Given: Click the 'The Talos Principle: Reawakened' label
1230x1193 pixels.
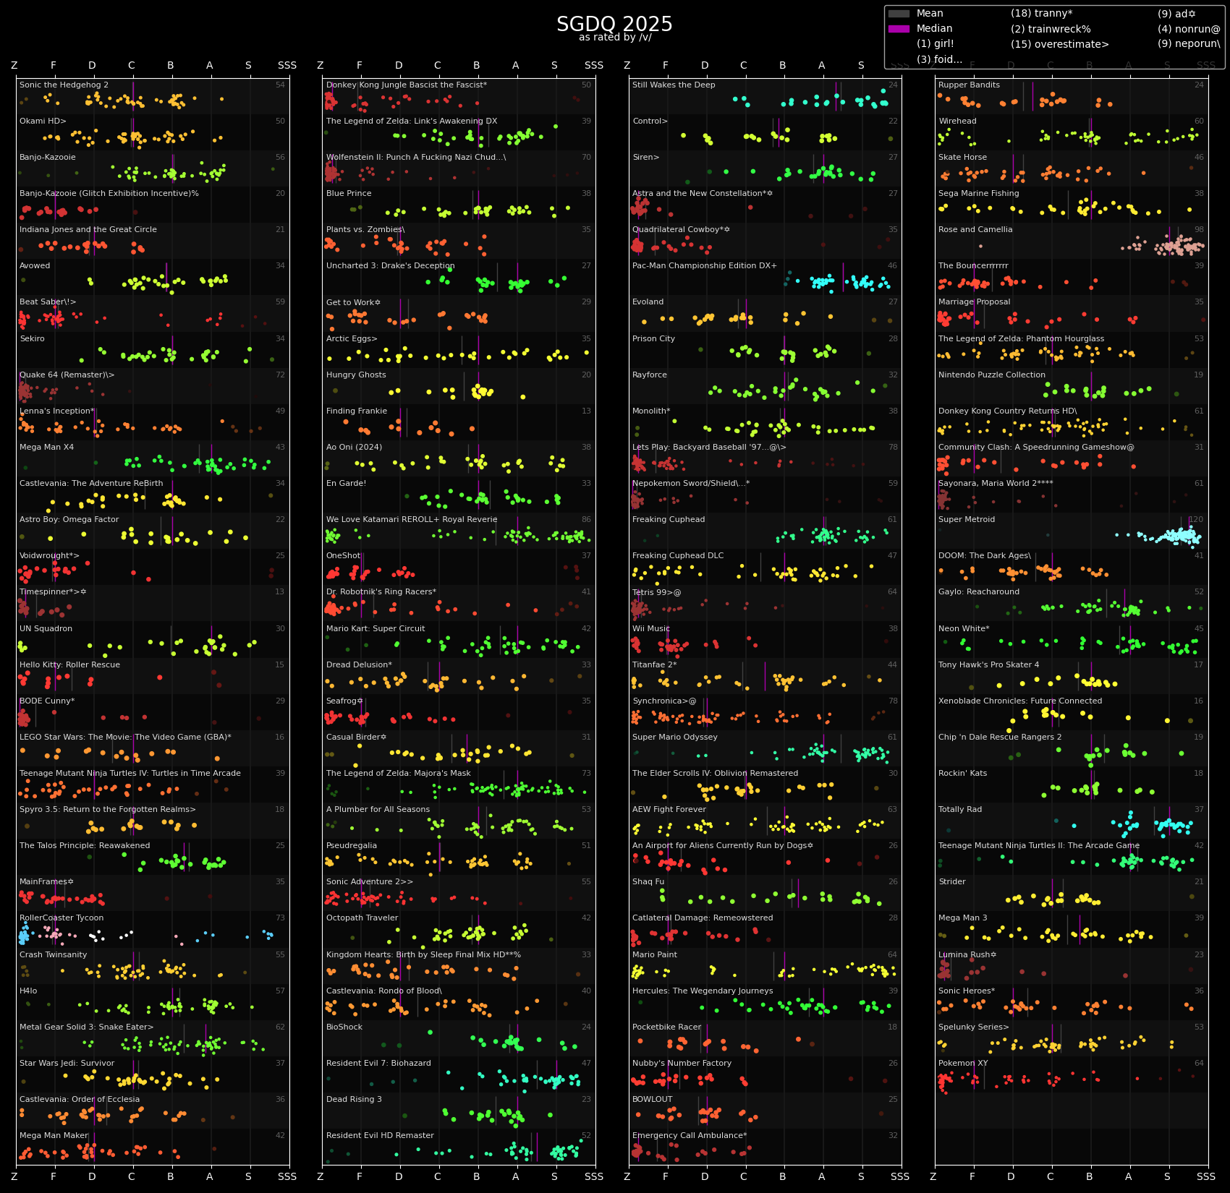Looking at the screenshot, I should click(x=85, y=846).
